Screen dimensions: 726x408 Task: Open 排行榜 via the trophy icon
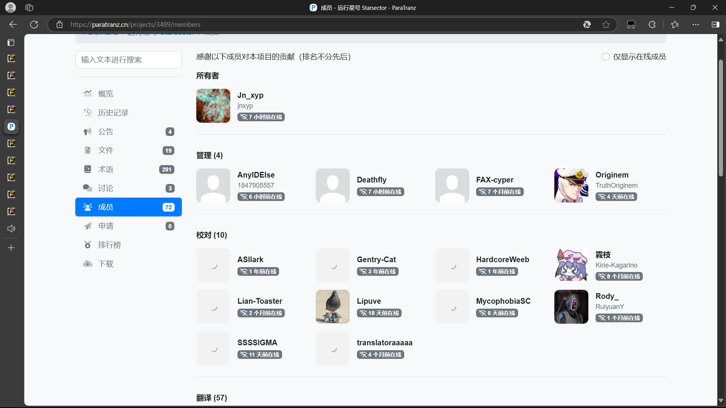point(88,244)
